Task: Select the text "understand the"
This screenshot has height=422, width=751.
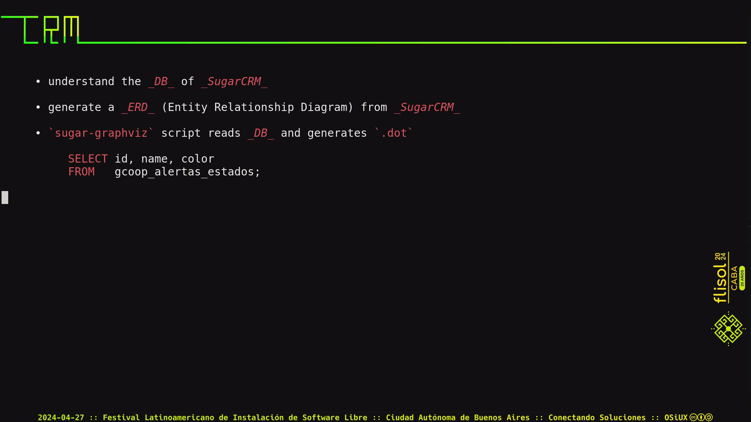Action: click(94, 81)
